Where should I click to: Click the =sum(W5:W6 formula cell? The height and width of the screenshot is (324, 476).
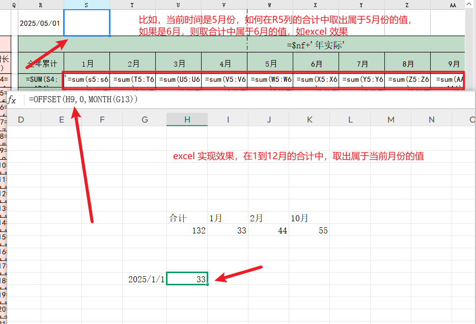click(x=270, y=79)
